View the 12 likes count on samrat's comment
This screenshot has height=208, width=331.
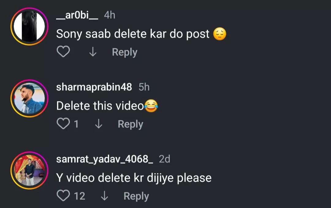coord(79,196)
